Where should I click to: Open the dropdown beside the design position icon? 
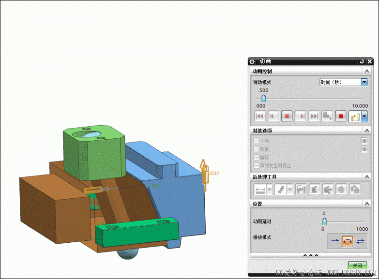(364, 117)
